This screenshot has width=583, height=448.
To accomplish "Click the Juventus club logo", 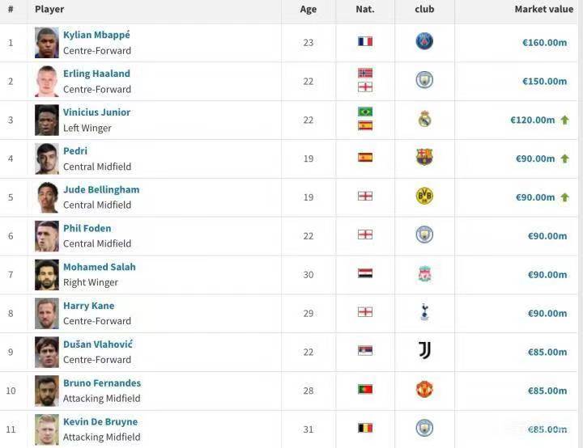I will [x=424, y=351].
